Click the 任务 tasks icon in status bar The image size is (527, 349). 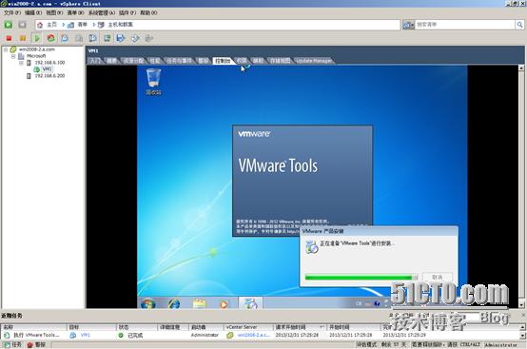tap(8, 344)
